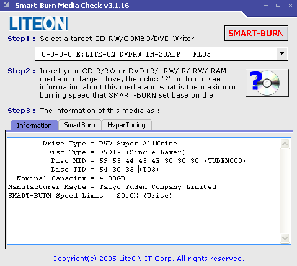This screenshot has width=297, height=266.
Task: Open the target drive dropdown arrow
Action: [x=282, y=53]
